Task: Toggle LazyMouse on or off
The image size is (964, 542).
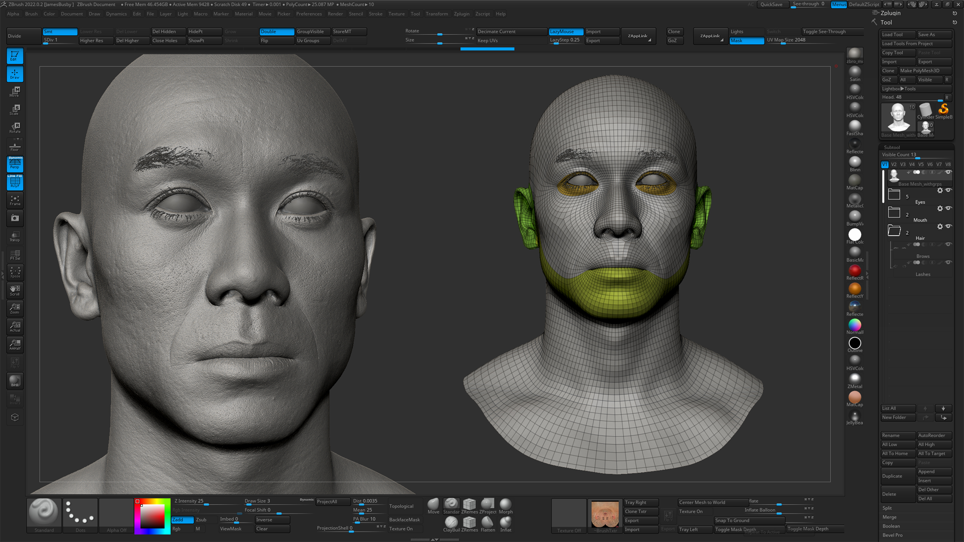Action: tap(565, 32)
